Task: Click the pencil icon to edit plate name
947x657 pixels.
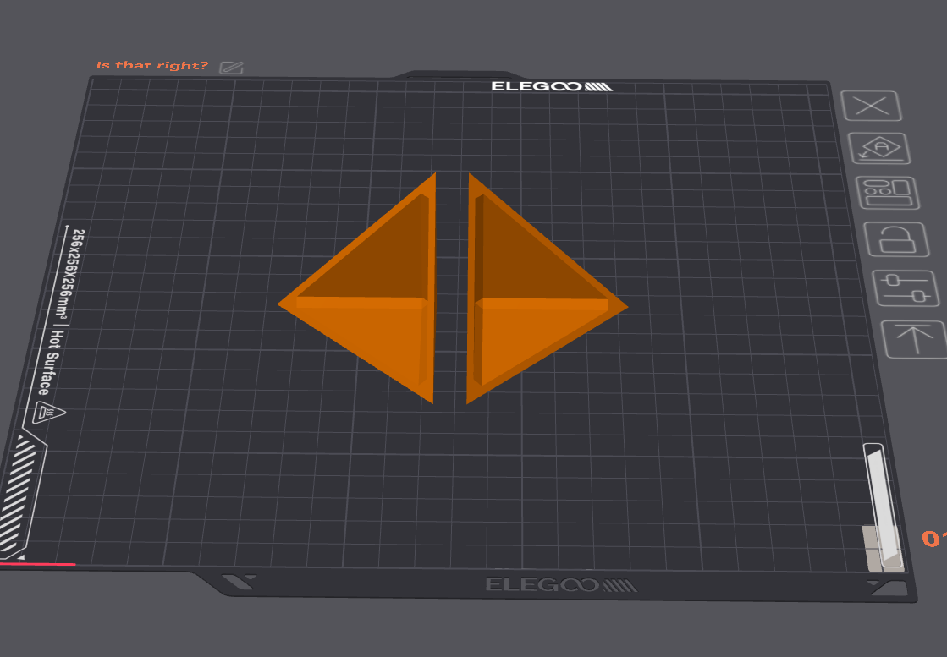Action: pos(231,67)
